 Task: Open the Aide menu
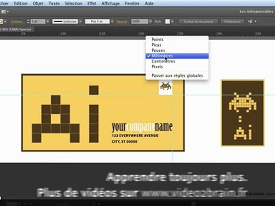pos(149,3)
